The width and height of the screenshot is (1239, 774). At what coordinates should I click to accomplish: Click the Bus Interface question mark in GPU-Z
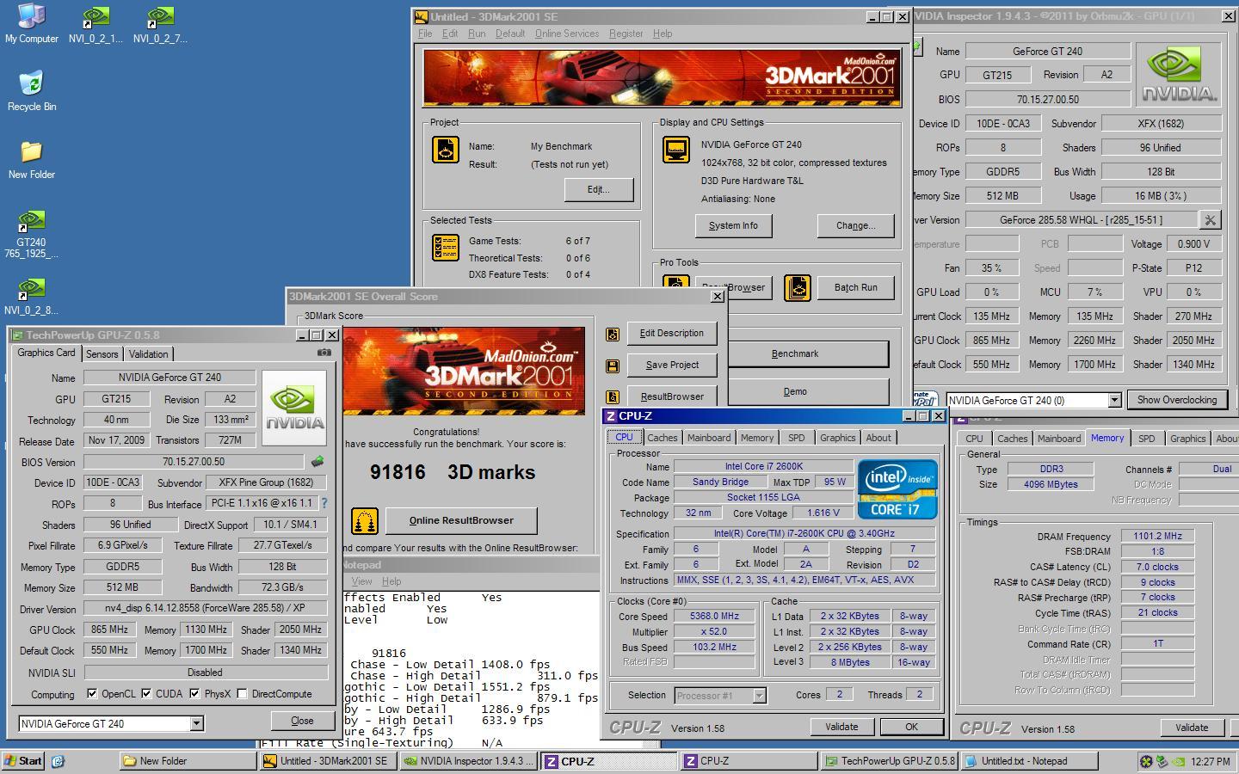coord(324,504)
